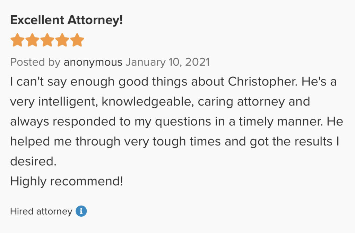Viewport: 355px width, 233px height.
Task: Click the second rating star
Action: coord(32,40)
